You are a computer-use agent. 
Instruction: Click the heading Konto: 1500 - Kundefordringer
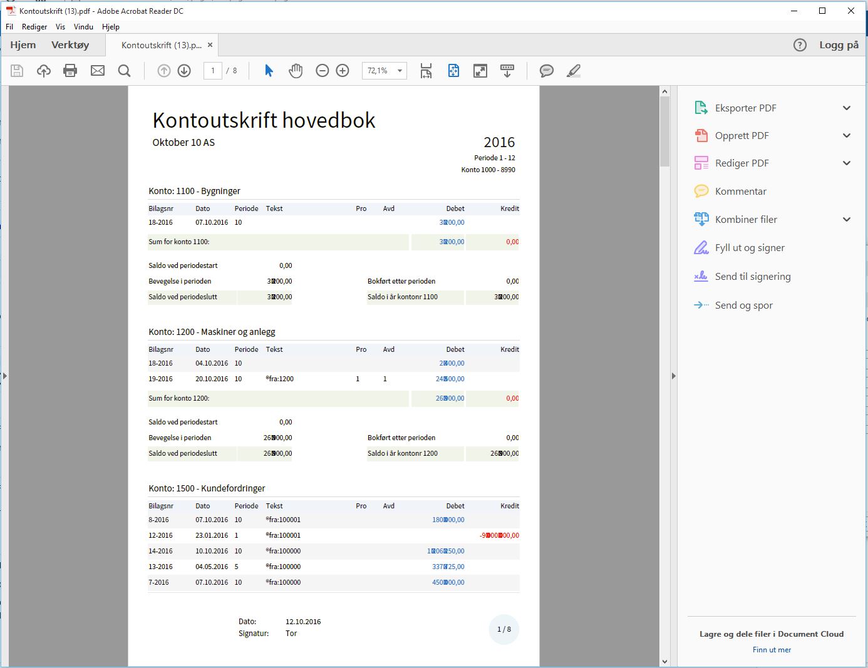pyautogui.click(x=207, y=488)
